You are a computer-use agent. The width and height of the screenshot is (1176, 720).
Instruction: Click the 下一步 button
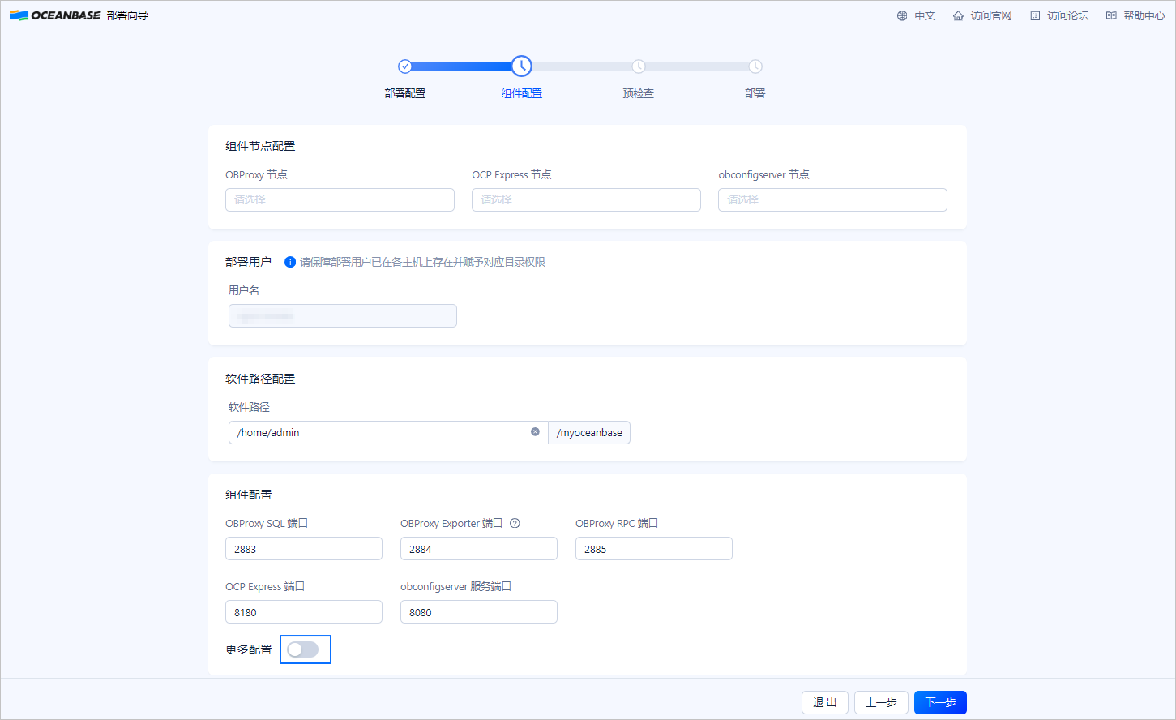point(940,702)
